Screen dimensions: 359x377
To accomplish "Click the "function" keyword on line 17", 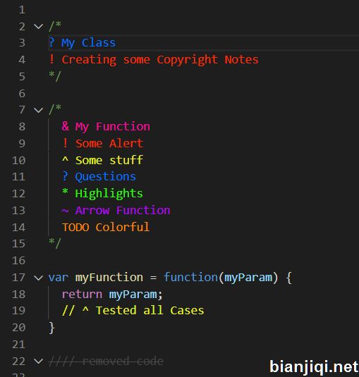I will 190,277.
